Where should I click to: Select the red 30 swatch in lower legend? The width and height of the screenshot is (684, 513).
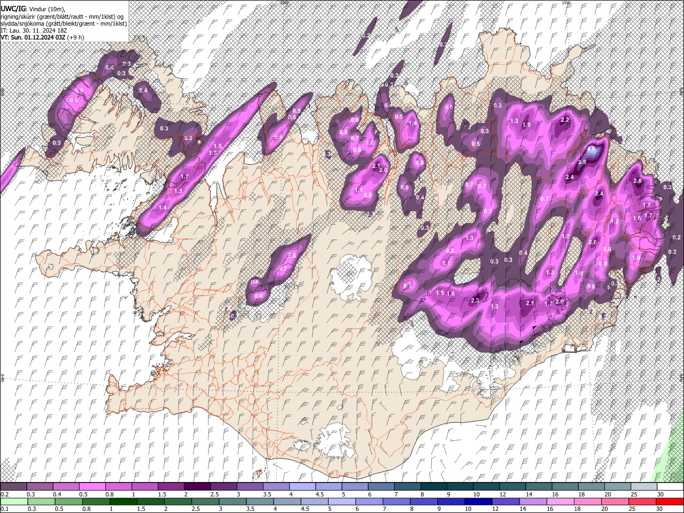pyautogui.click(x=670, y=501)
